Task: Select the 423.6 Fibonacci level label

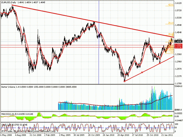Action: coord(171,5)
